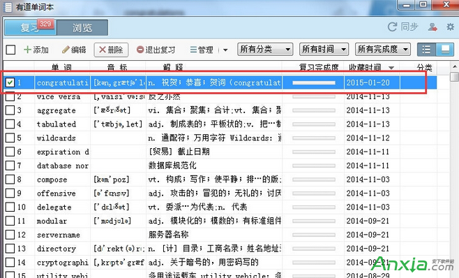This screenshot has width=459, height=278.
Task: Click the definition '[贸易] 截止日期'
Action: pos(179,152)
